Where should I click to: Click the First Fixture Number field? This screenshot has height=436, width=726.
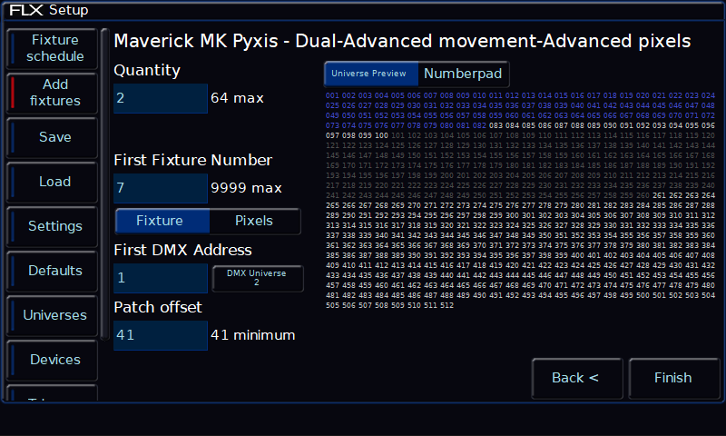pyautogui.click(x=161, y=188)
